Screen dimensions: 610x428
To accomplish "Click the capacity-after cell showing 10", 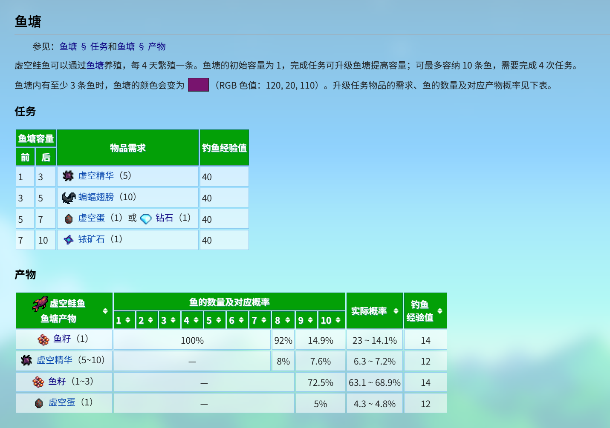I will point(46,240).
